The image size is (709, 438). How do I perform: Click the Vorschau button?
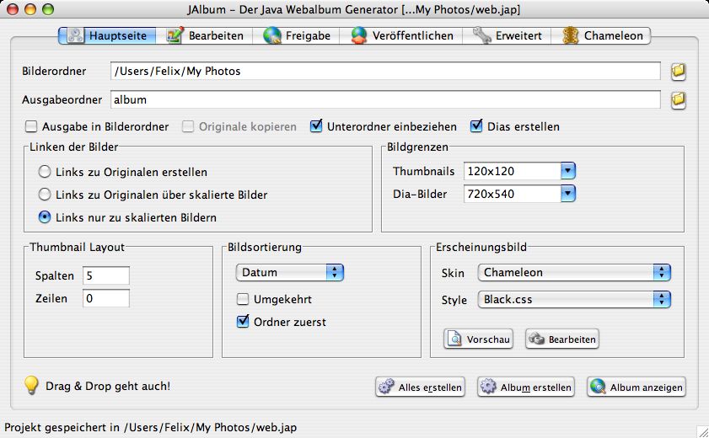click(478, 339)
